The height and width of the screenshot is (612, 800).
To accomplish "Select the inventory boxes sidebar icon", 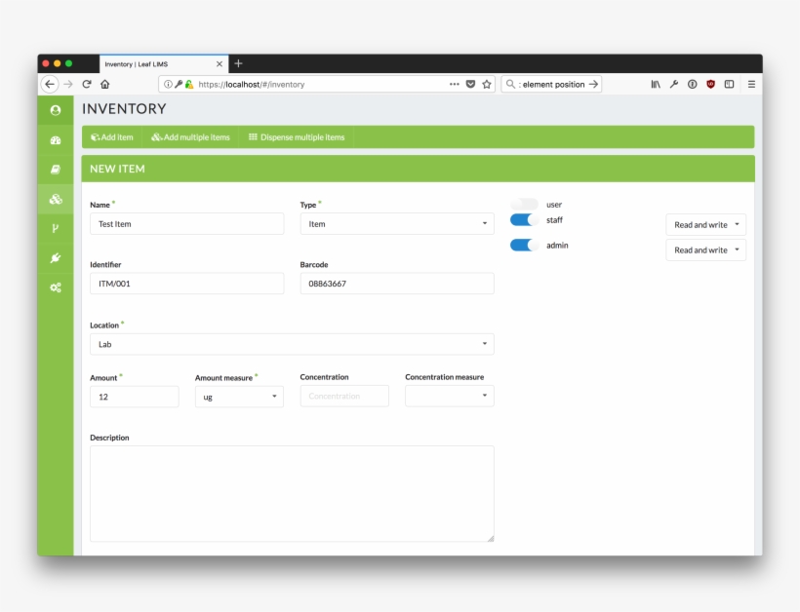I will click(56, 199).
